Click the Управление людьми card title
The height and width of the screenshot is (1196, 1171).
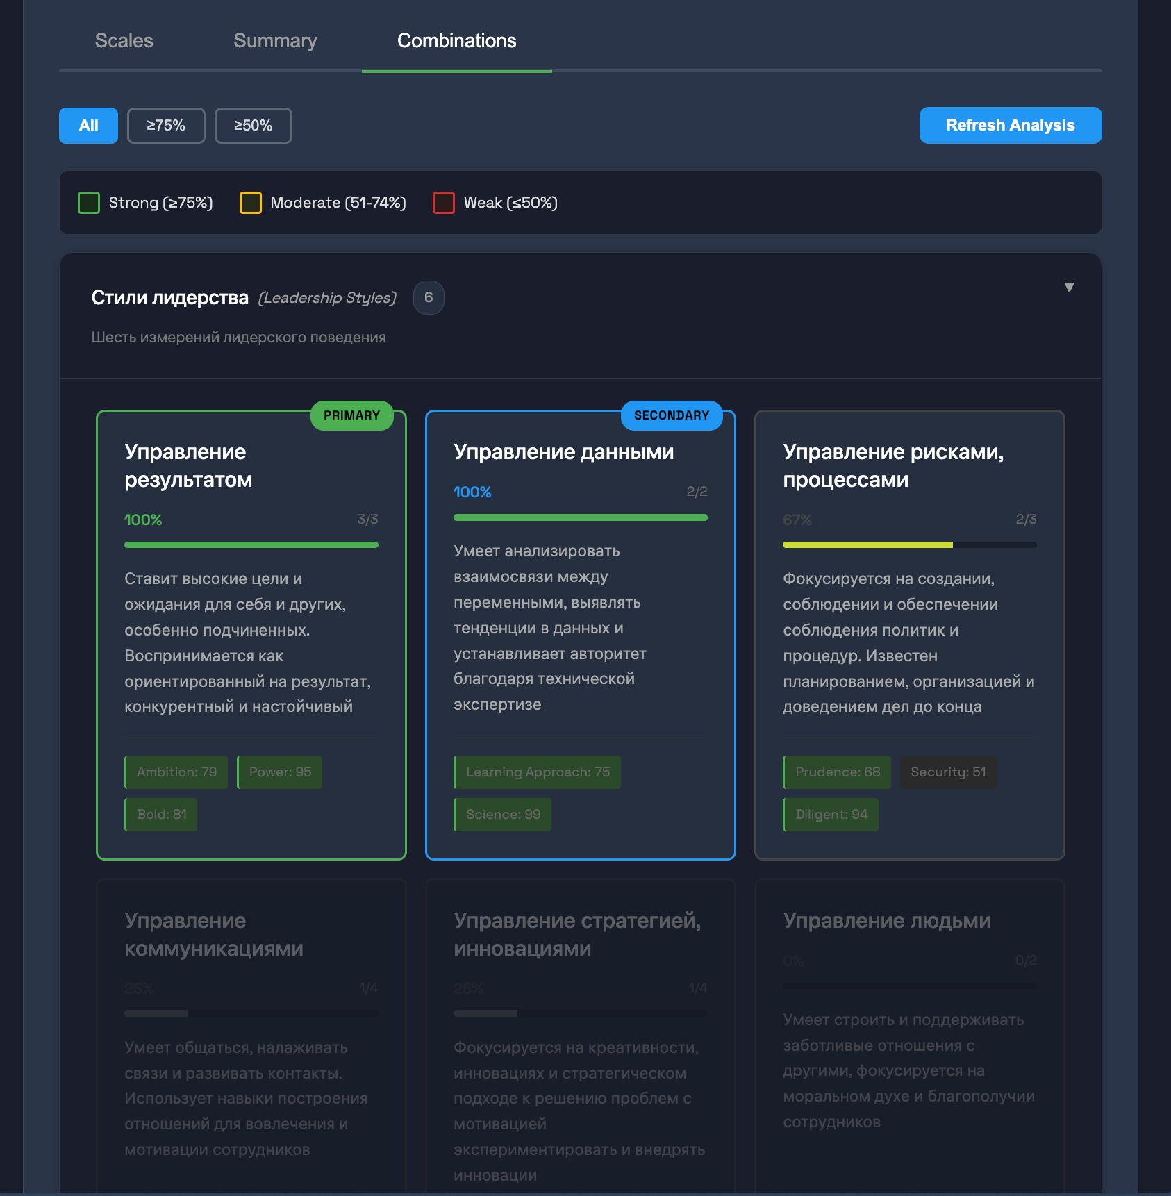coord(886,921)
